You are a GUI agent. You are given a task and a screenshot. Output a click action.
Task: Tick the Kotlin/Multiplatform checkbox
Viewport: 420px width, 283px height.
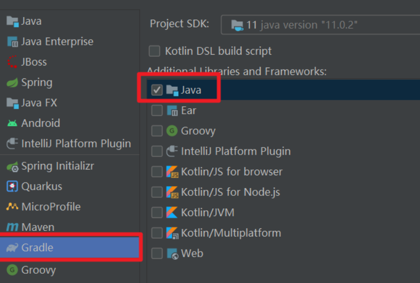pyautogui.click(x=157, y=233)
